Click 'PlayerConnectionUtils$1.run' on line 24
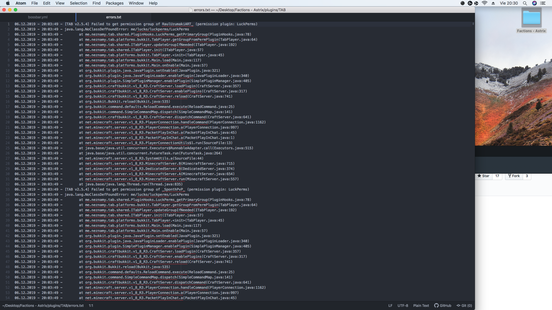 [x=173, y=143]
